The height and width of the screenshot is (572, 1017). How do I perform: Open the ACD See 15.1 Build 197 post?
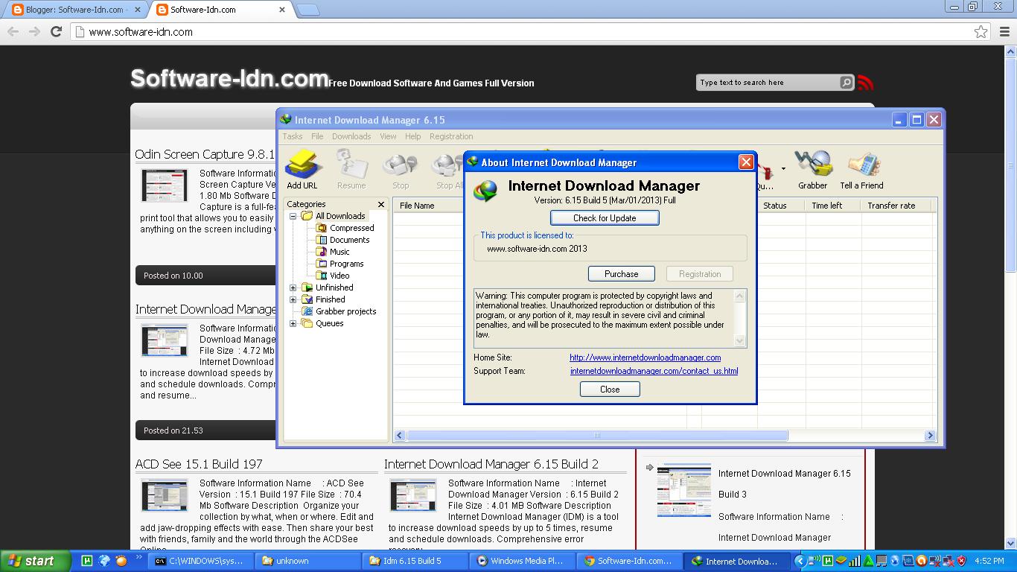pyautogui.click(x=199, y=464)
